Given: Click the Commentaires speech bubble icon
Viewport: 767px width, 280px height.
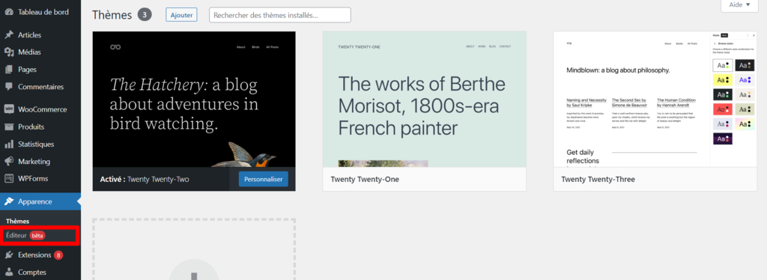Looking at the screenshot, I should pos(8,87).
